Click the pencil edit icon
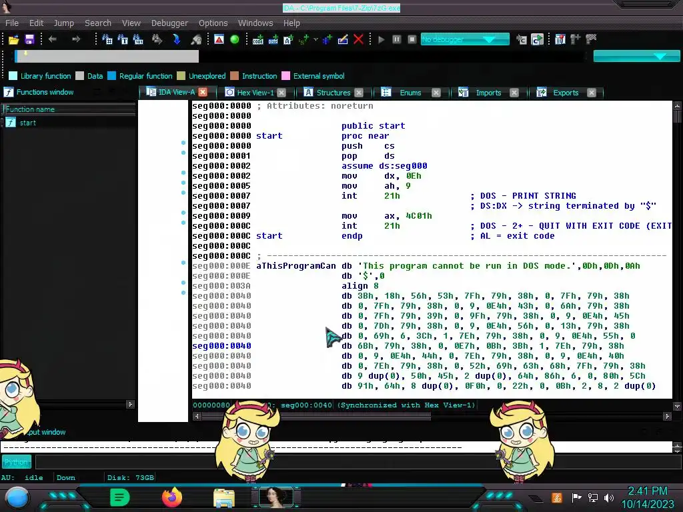The height and width of the screenshot is (512, 683). 343,39
